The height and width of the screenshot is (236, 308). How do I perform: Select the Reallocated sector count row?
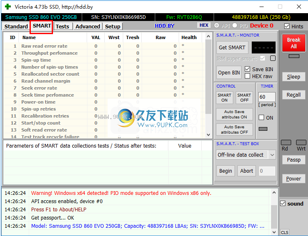[x=104, y=74]
